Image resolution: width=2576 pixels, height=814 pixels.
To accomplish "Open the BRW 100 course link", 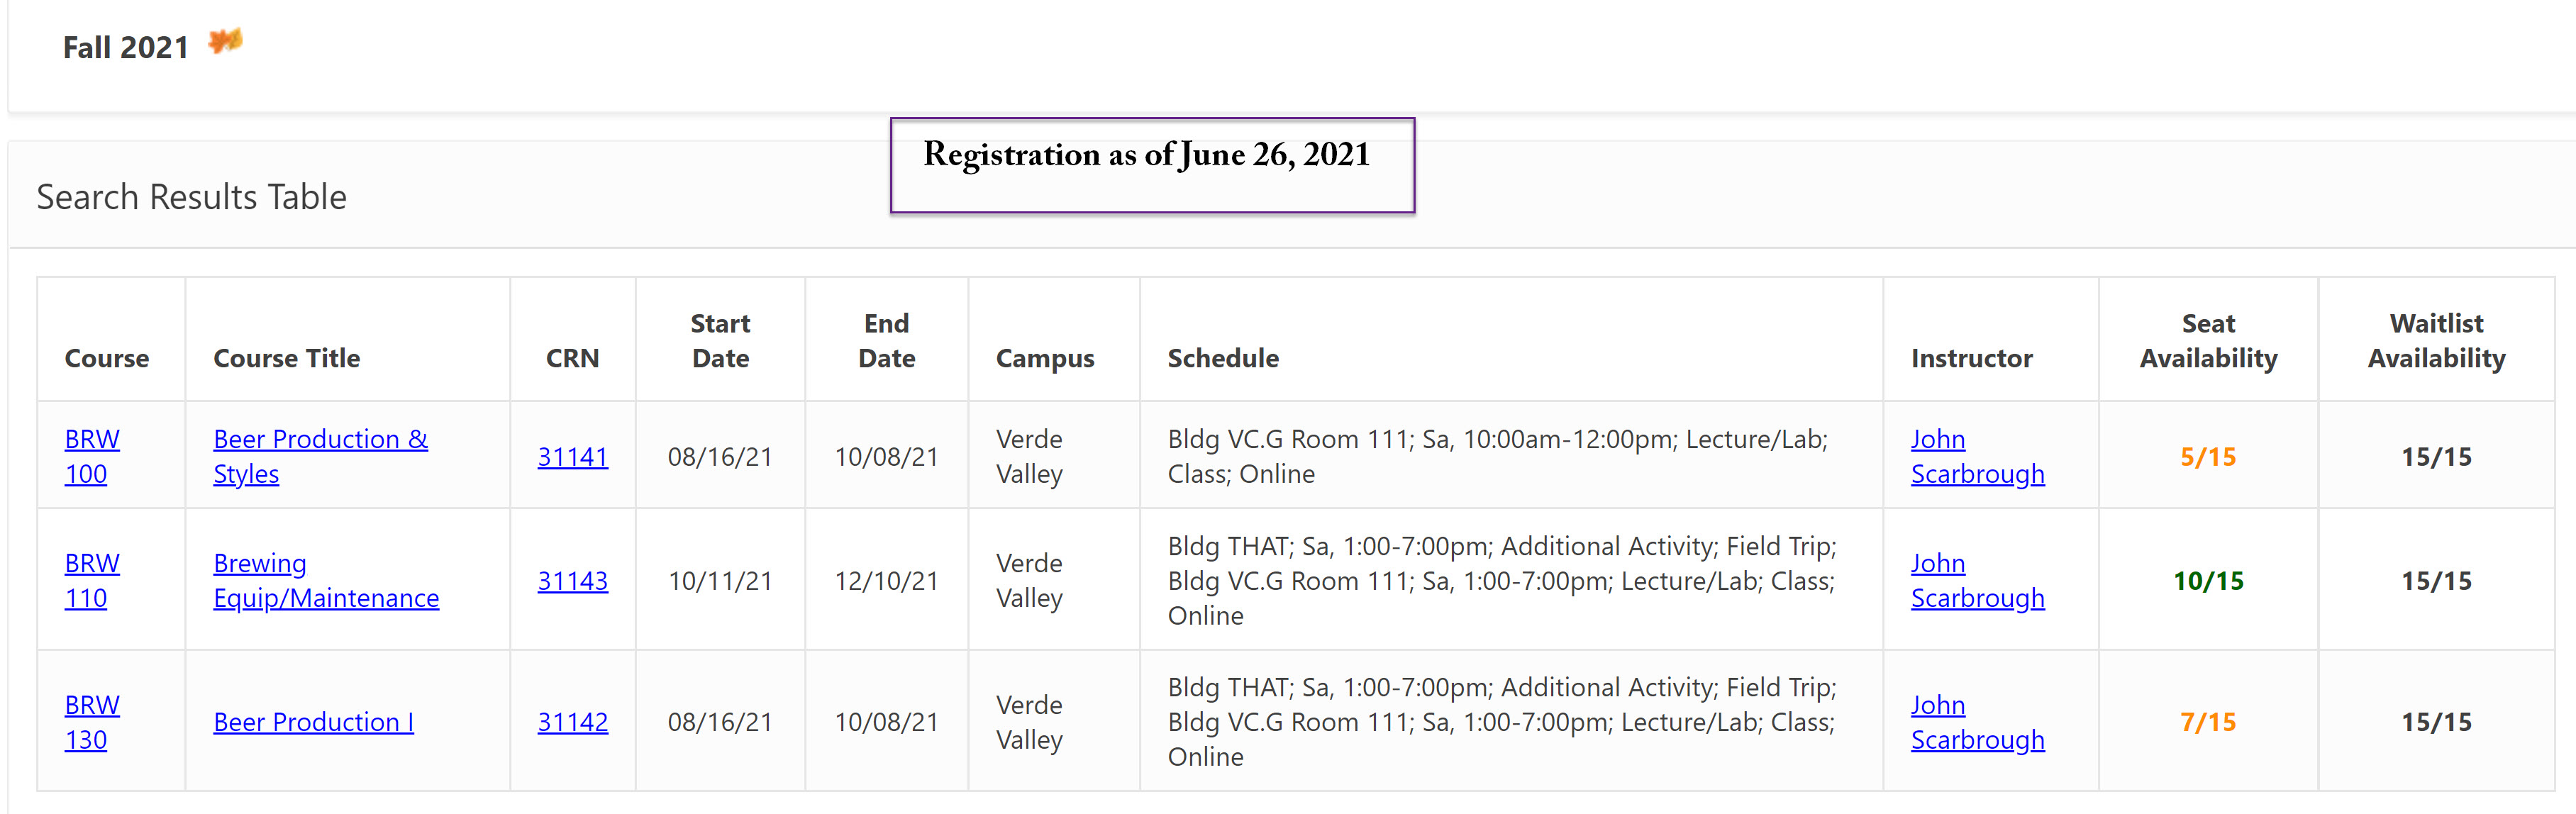I will (x=92, y=456).
